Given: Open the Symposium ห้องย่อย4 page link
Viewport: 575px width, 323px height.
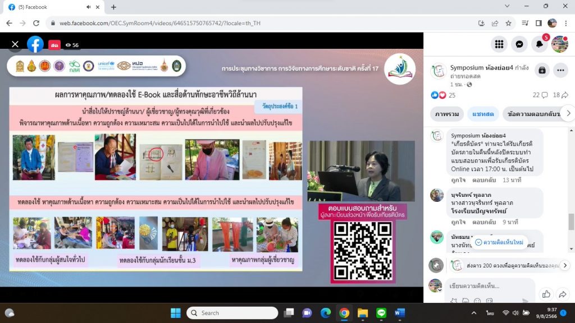Looking at the screenshot, I should pyautogui.click(x=481, y=68).
